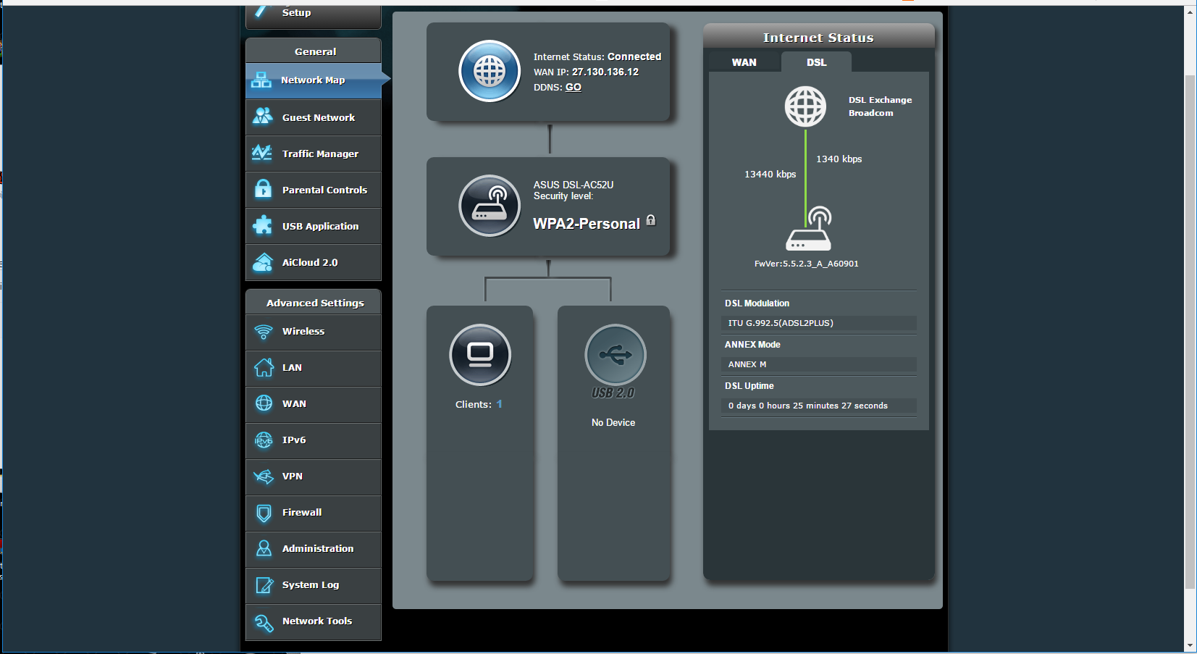View the System Log page
1197x654 pixels.
pos(314,585)
